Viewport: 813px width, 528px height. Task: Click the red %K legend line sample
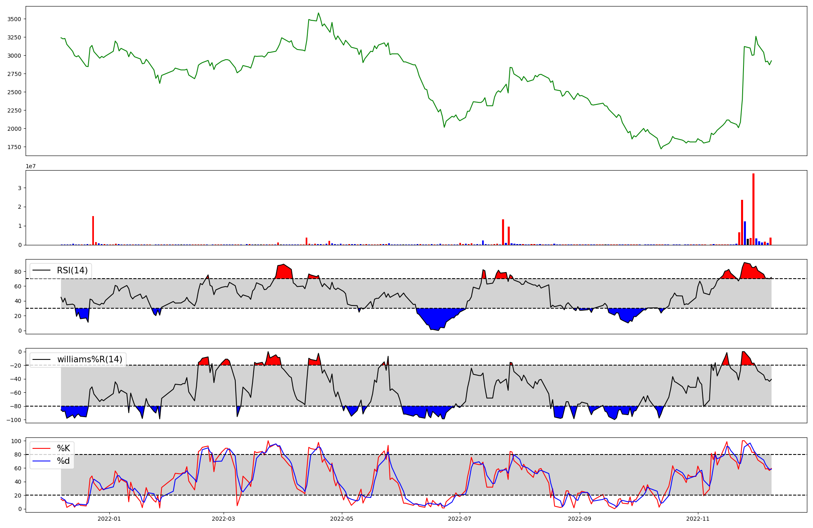coord(41,448)
